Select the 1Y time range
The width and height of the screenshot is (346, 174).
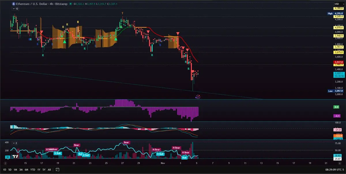(39, 169)
